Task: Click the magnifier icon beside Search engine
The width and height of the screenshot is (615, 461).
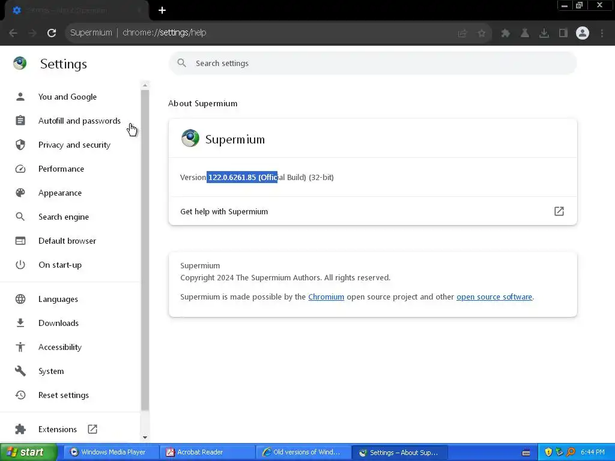Action: tap(20, 216)
